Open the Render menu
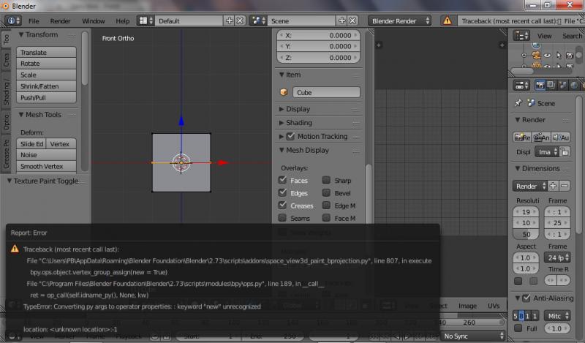585x343 pixels. pyautogui.click(x=60, y=21)
